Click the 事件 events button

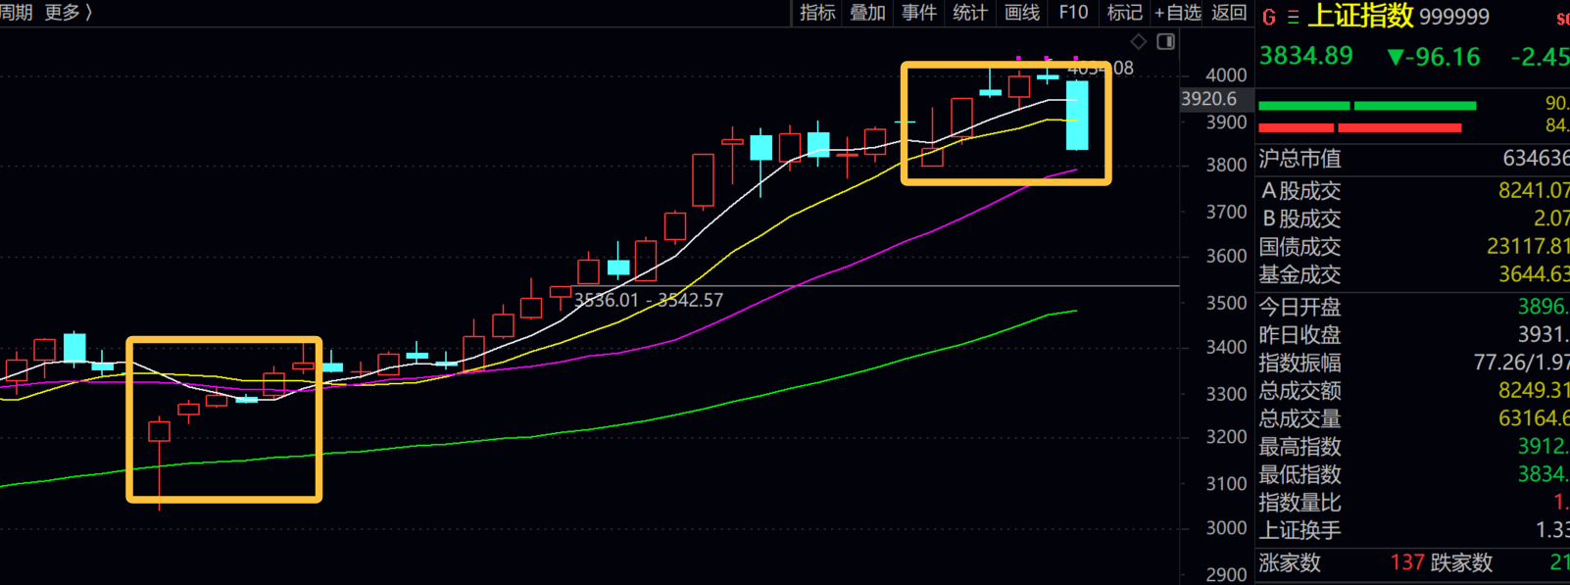click(x=919, y=13)
